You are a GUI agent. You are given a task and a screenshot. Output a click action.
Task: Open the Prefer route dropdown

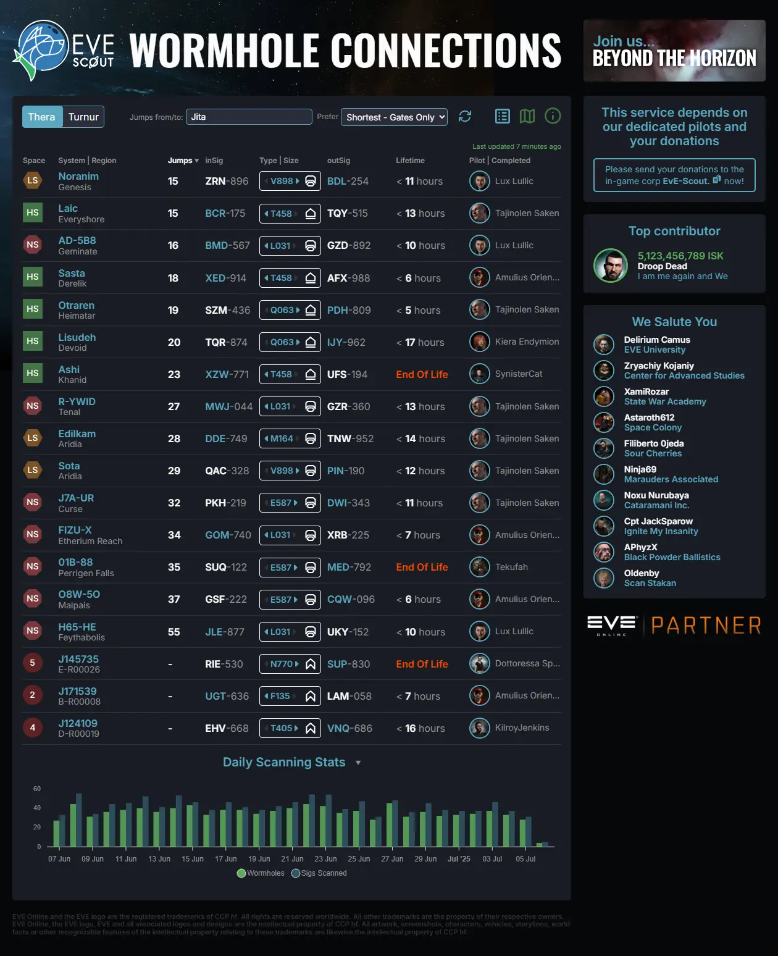(x=394, y=117)
